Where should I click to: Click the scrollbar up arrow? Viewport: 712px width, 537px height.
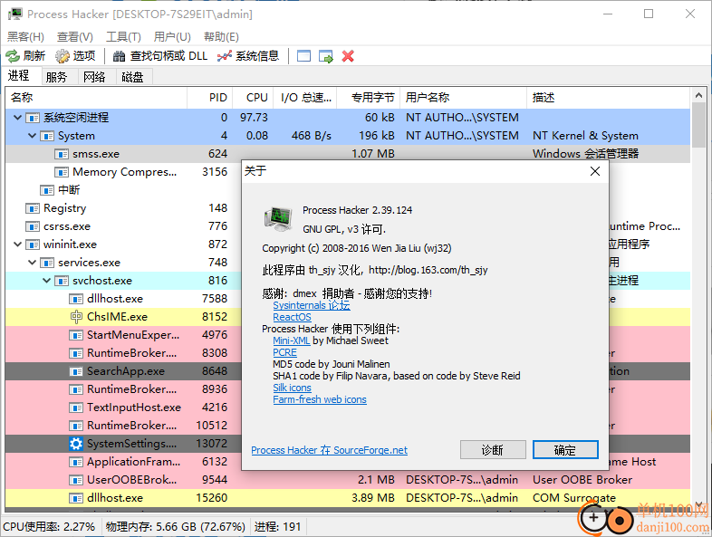point(698,95)
